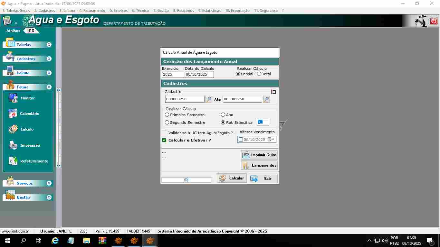Image resolution: width=440 pixels, height=247 pixels.
Task: Open the Alterar Vencimento date dropdown
Action: (273, 140)
